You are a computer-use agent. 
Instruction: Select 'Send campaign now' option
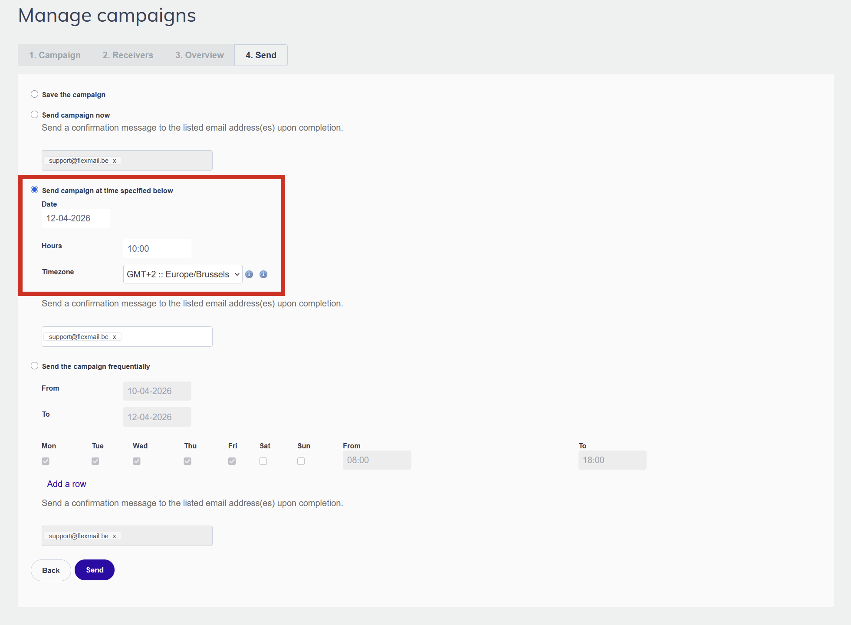pos(35,115)
